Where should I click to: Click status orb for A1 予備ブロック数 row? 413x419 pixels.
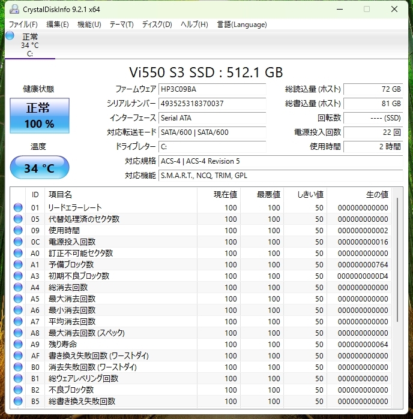coord(18,264)
